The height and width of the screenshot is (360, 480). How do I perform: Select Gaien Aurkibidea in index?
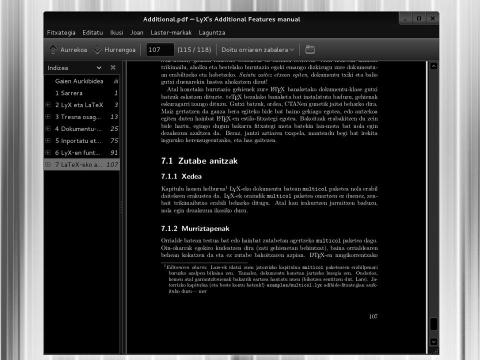[x=81, y=81]
